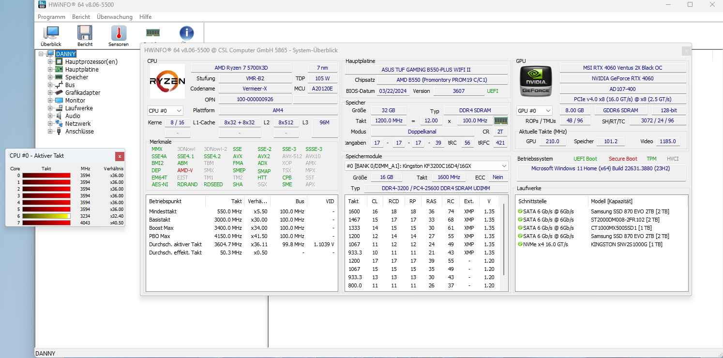Click the Netzwerk computers icon
Viewport: 723px width, 358px height.
[x=59, y=124]
